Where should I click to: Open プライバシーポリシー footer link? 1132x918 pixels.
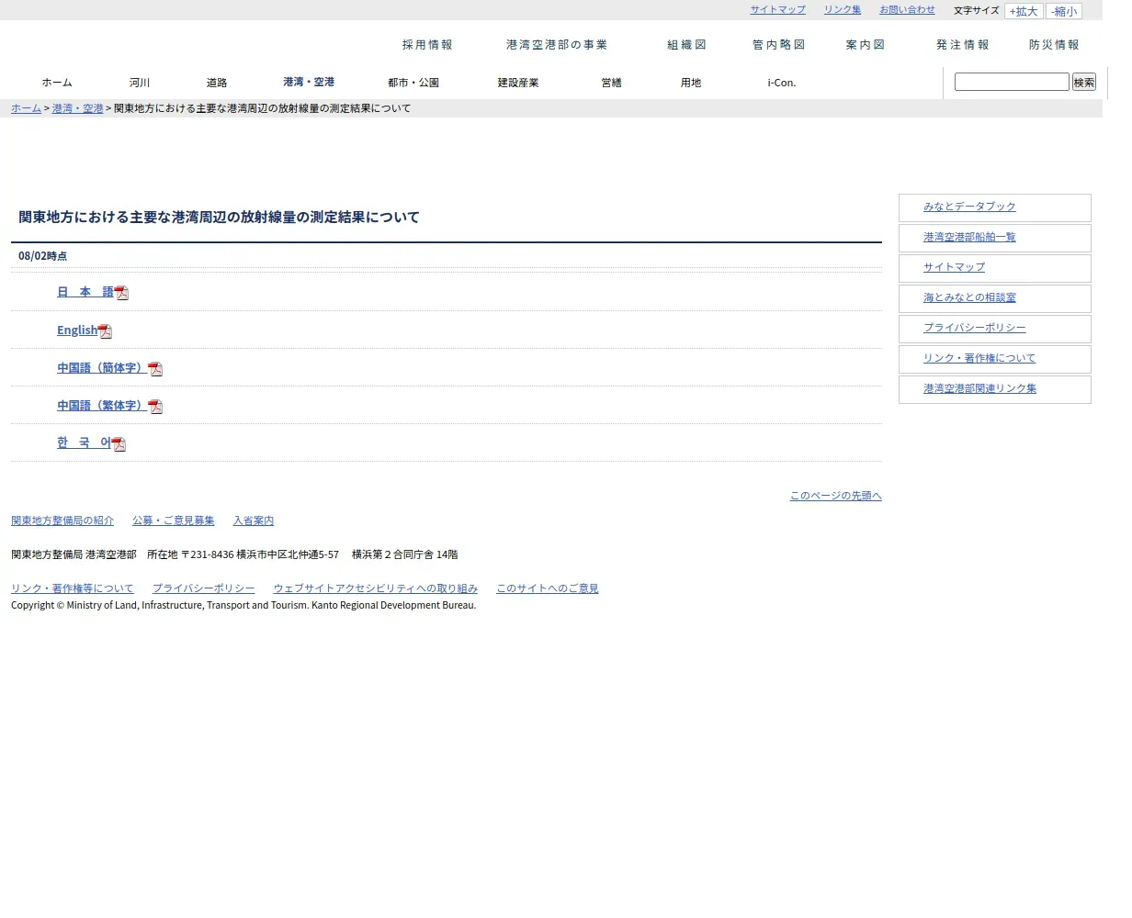pyautogui.click(x=203, y=588)
